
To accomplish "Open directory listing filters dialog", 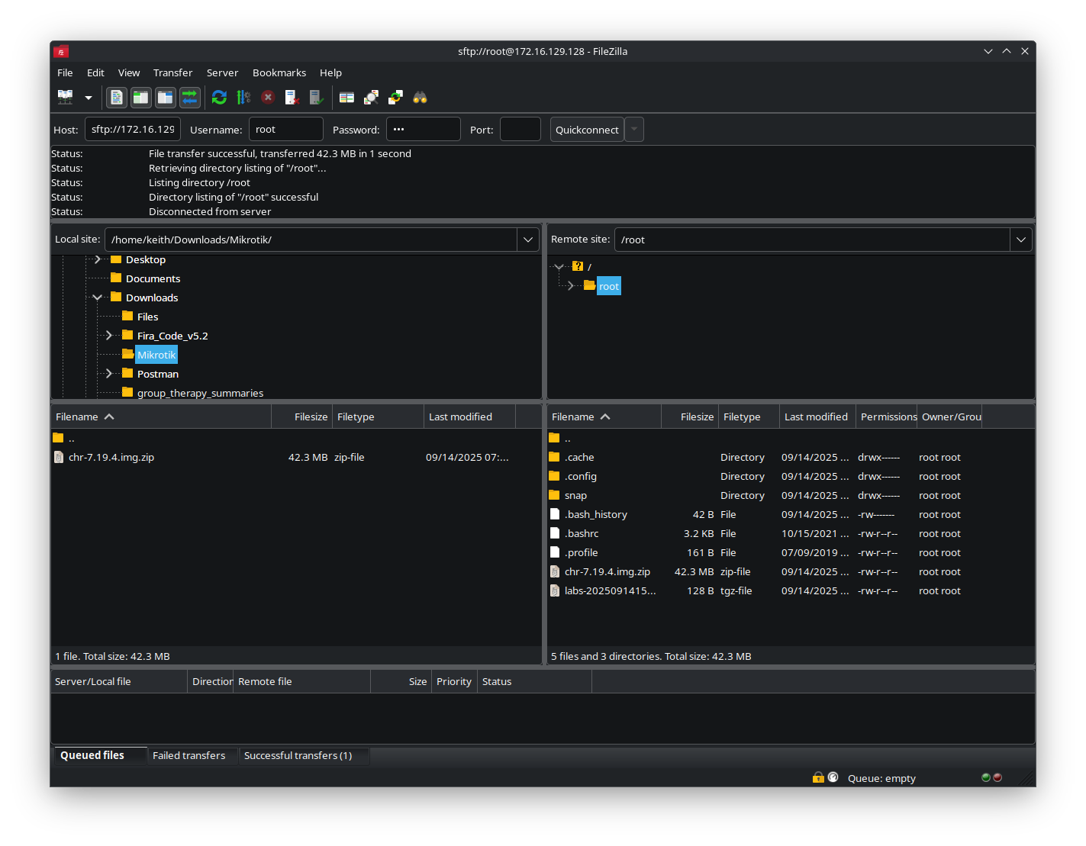I will tap(346, 97).
